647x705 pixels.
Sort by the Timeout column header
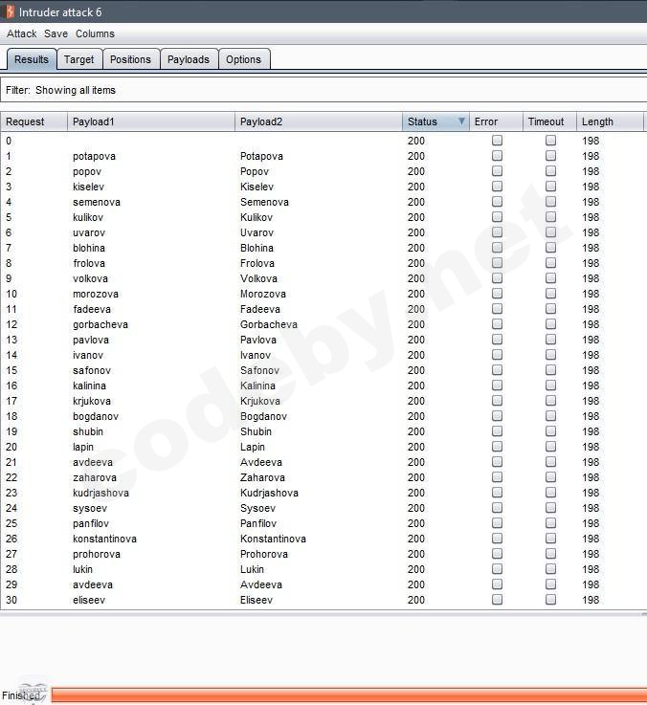click(x=549, y=121)
